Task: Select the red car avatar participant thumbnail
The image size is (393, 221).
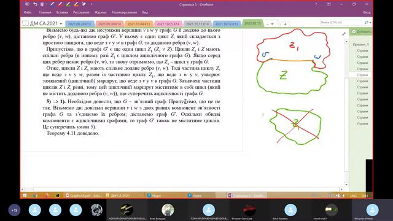Action: (250, 210)
